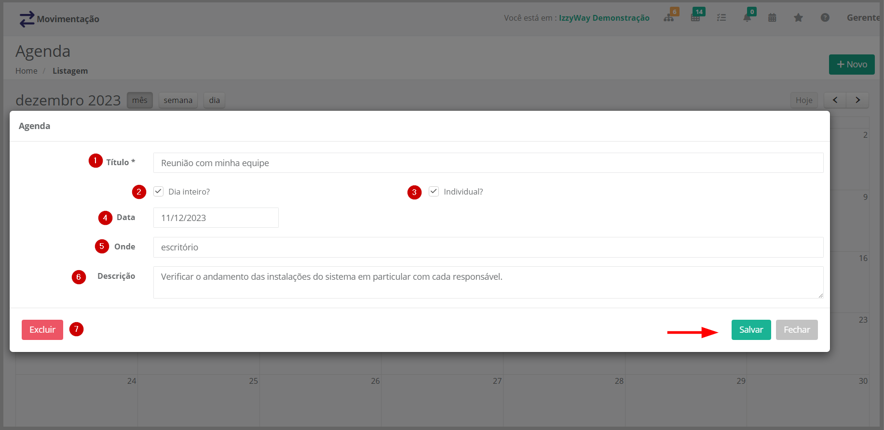Click calendar day 26
The image size is (884, 430).
[x=375, y=381]
